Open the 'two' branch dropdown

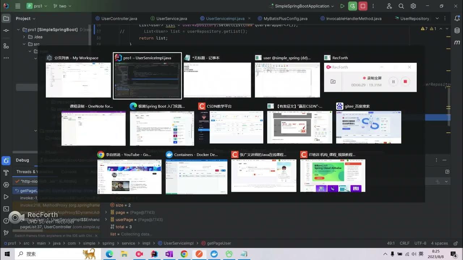[62, 6]
